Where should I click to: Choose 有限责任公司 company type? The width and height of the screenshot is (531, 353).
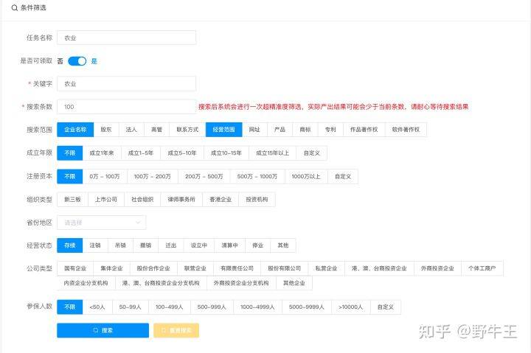[x=237, y=268]
